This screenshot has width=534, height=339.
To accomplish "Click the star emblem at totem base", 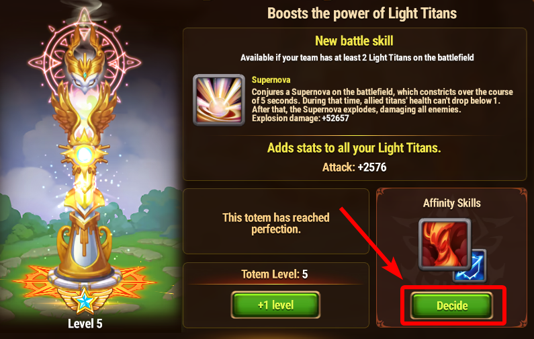I will click(85, 300).
